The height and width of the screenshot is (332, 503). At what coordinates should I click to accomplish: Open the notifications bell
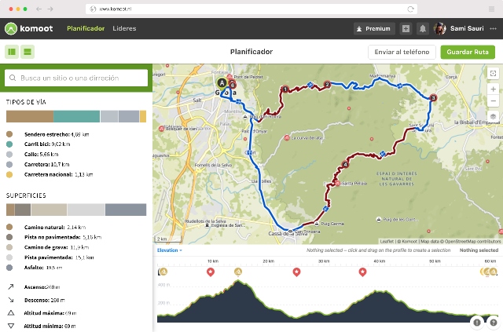423,29
